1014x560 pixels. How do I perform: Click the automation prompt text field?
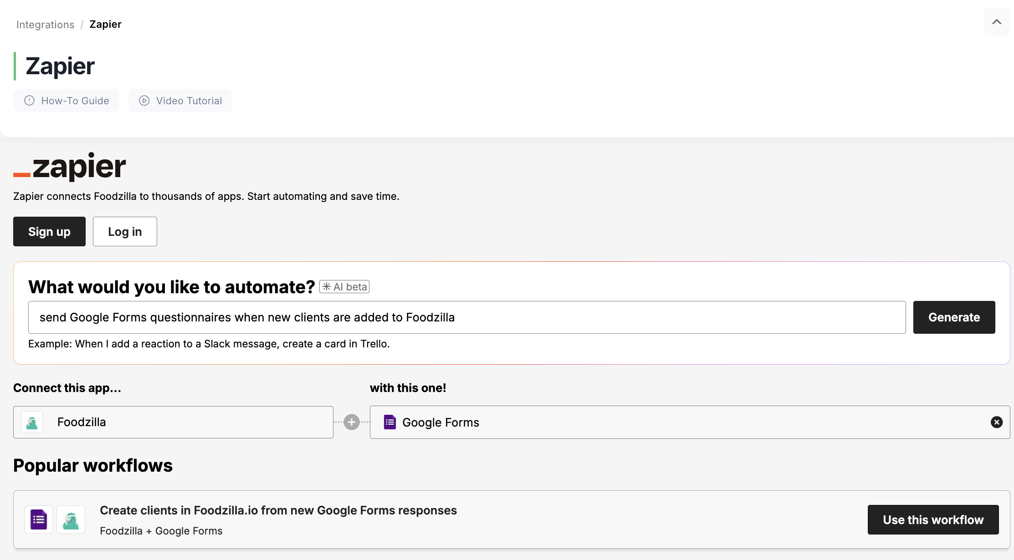click(x=466, y=317)
